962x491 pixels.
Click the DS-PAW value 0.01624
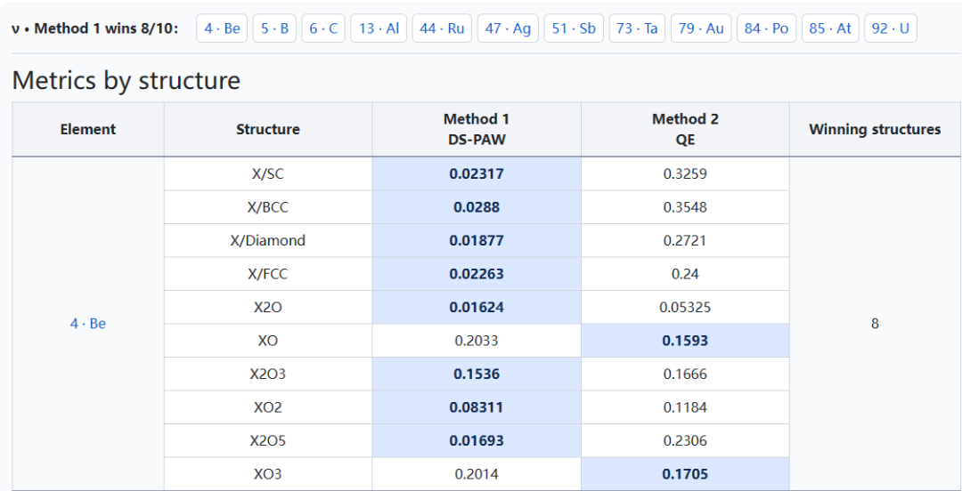click(x=476, y=307)
